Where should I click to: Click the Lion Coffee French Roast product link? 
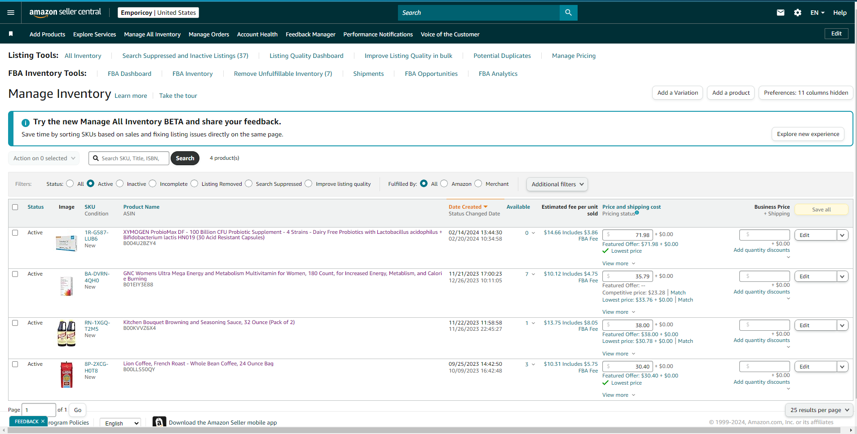click(x=198, y=364)
